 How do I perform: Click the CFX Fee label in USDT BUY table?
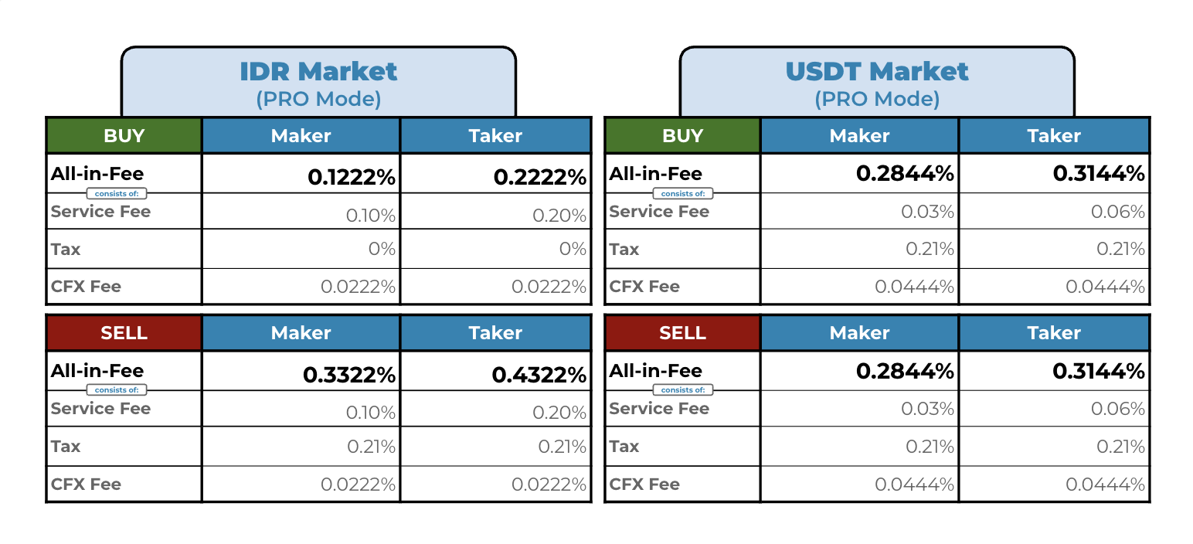[644, 287]
